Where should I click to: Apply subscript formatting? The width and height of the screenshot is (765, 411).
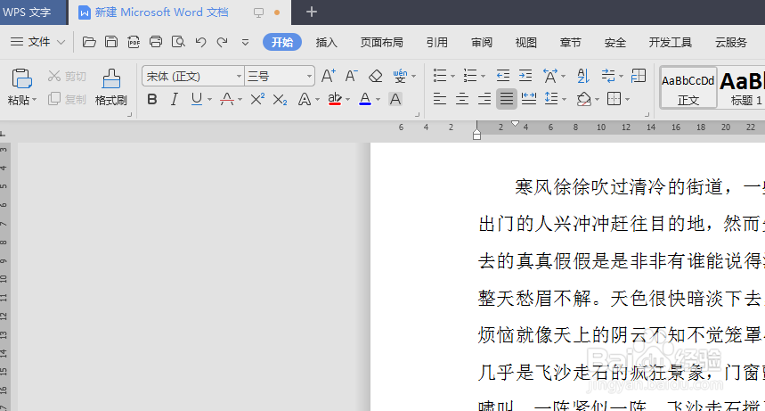pyautogui.click(x=280, y=100)
